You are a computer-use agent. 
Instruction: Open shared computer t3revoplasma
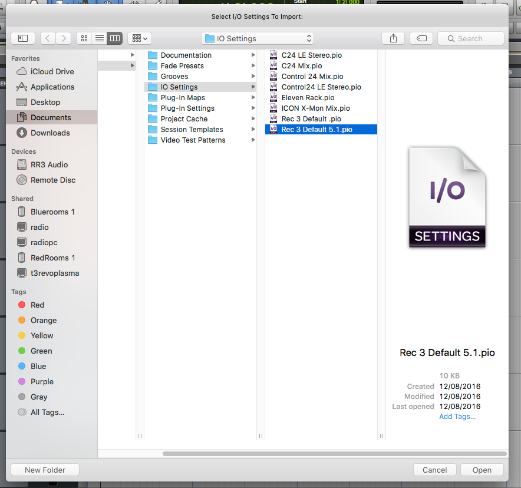tap(51, 273)
